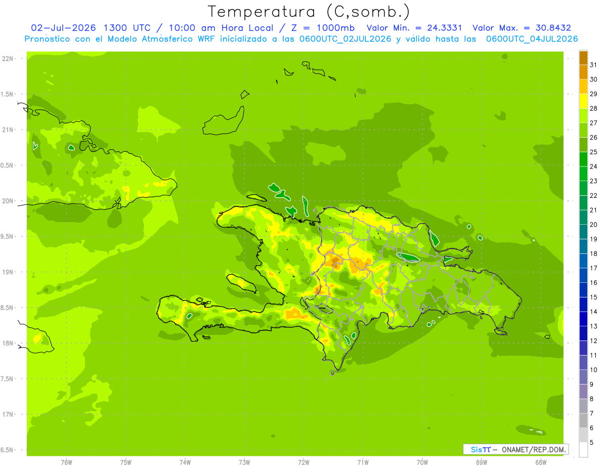Click the '0600UTC_04JUL2026' valid-until time

tap(532, 39)
